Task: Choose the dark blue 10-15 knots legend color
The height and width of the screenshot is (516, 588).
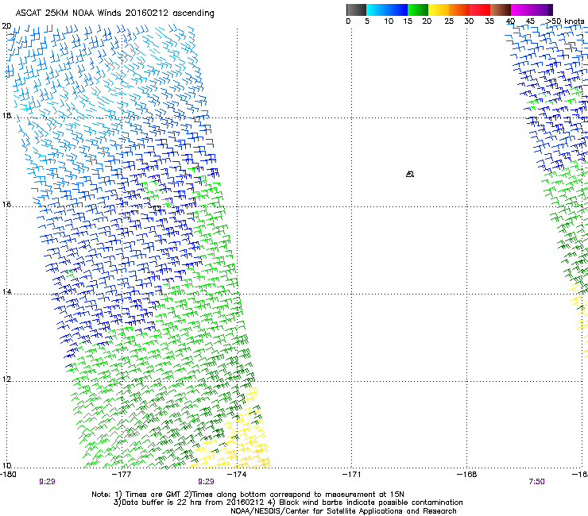Action: pyautogui.click(x=397, y=10)
